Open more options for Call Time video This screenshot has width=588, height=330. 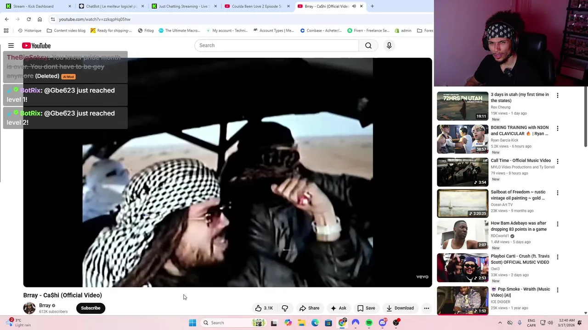pyautogui.click(x=557, y=161)
